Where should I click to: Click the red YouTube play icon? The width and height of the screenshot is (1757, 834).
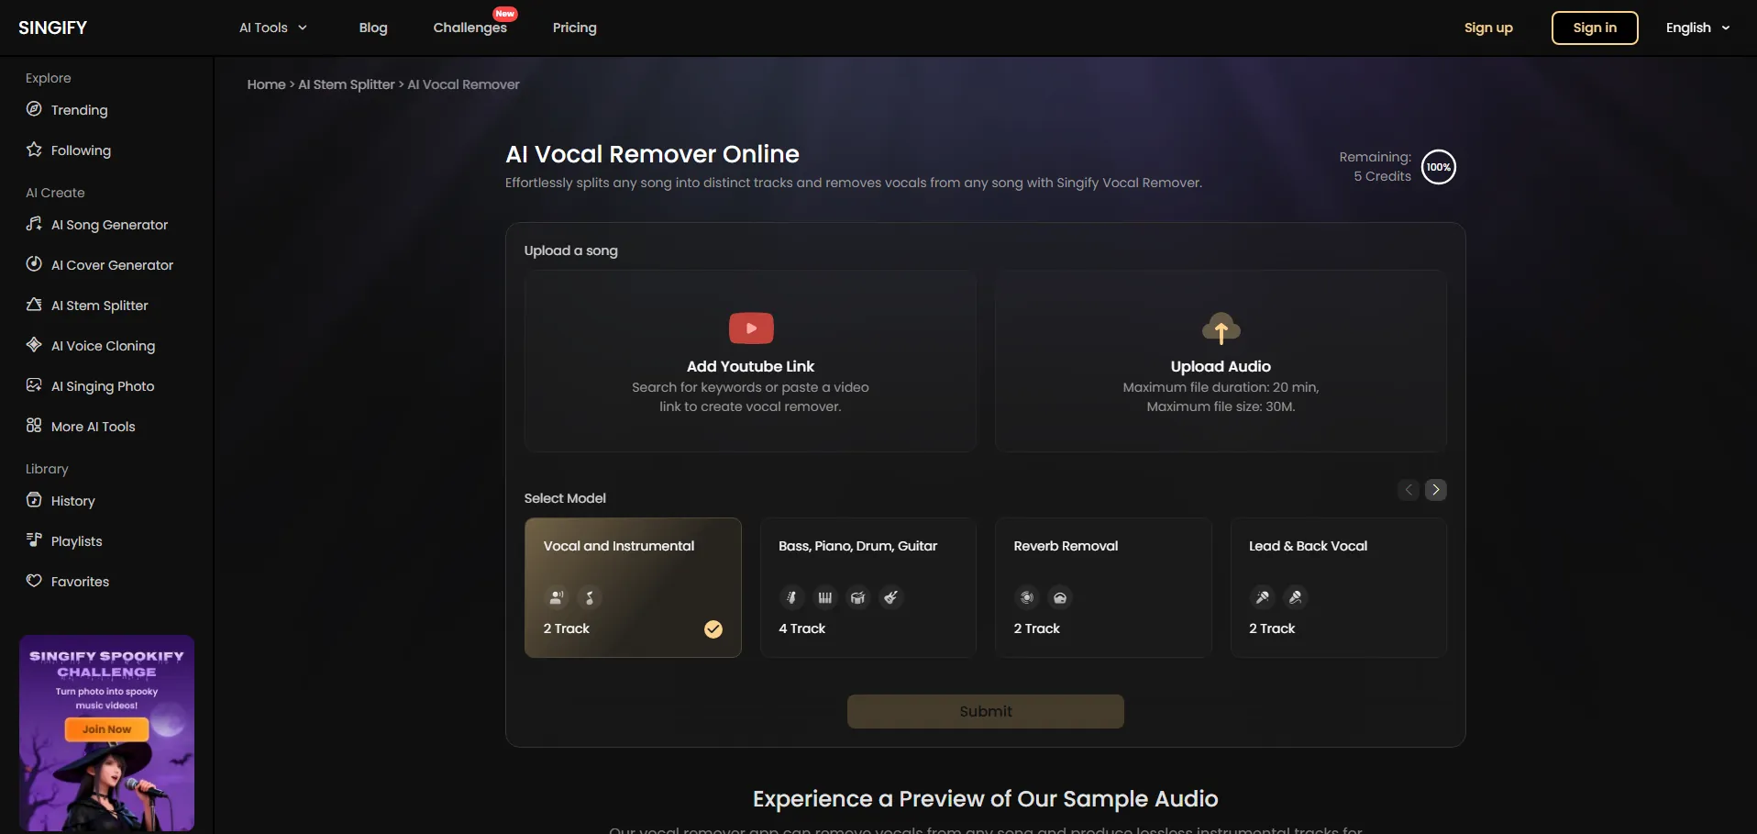click(750, 328)
